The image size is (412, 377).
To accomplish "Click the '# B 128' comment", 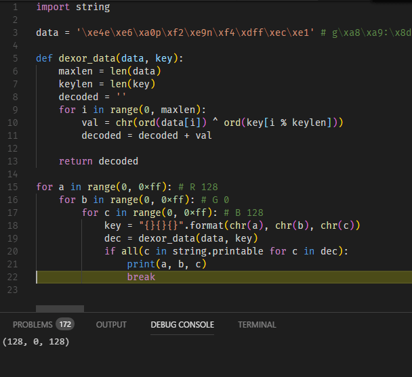I will (x=243, y=213).
